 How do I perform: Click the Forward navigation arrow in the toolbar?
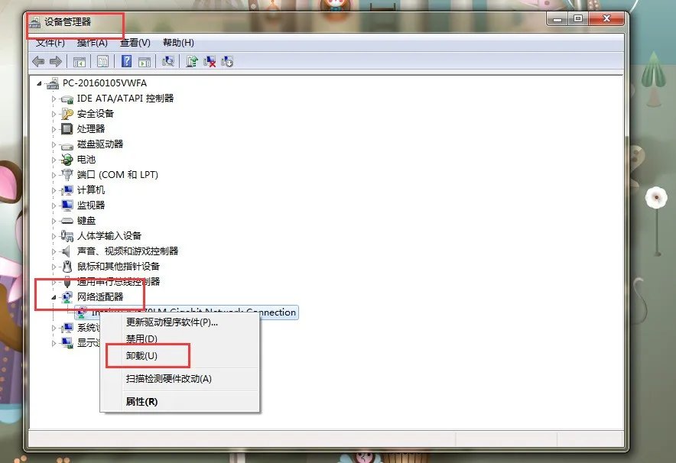tap(54, 61)
